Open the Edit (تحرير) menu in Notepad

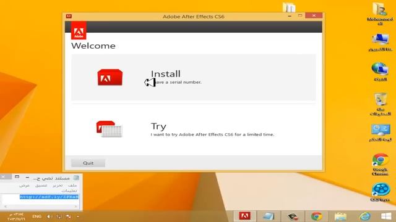(58, 185)
